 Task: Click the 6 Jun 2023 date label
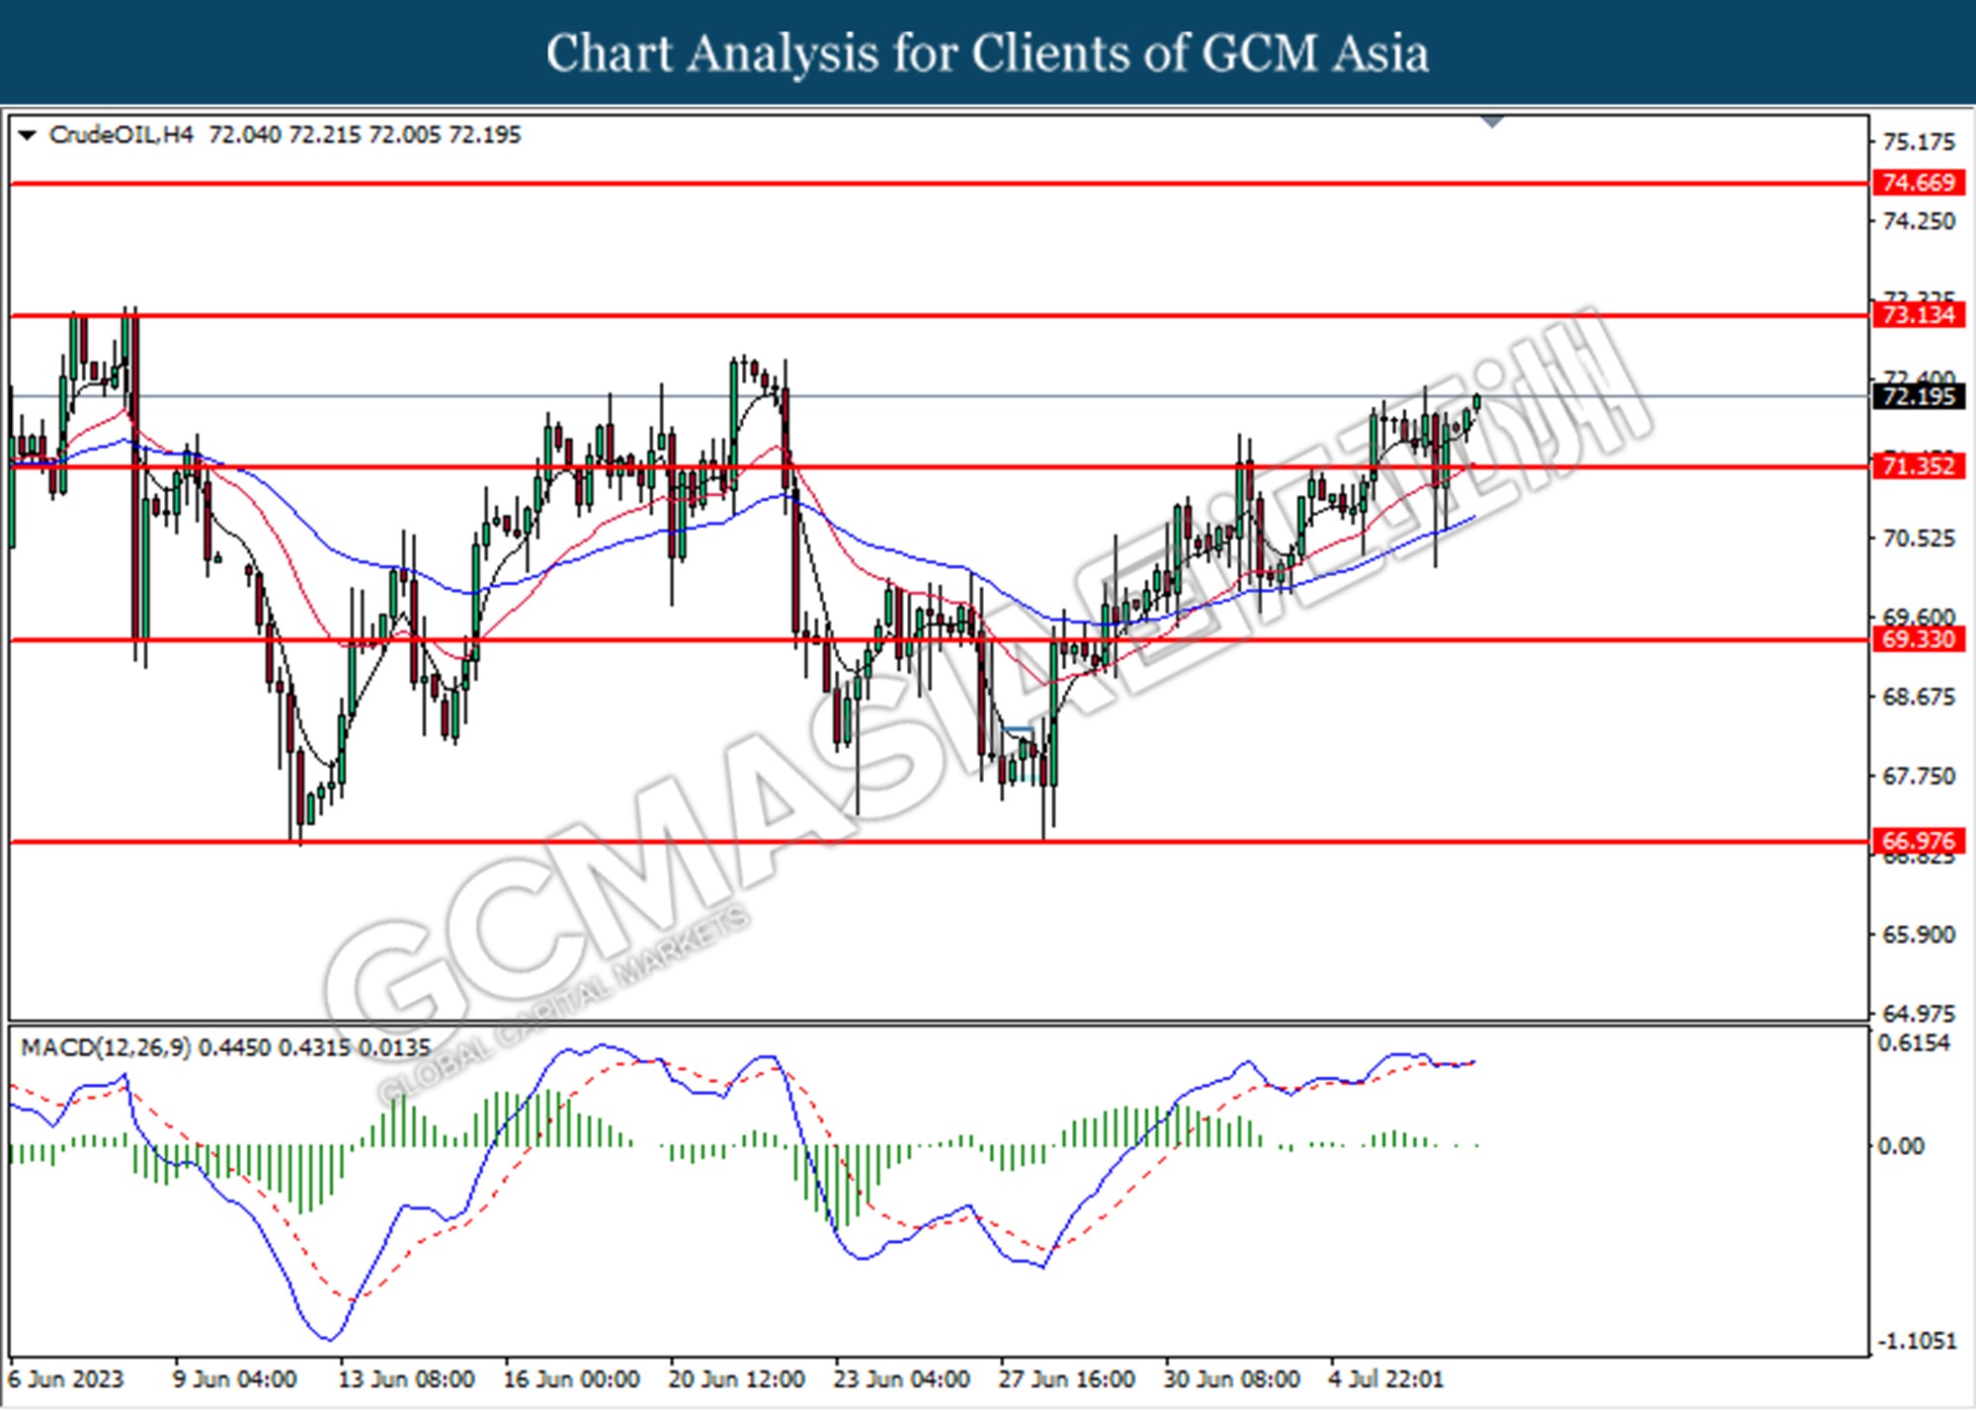click(67, 1379)
